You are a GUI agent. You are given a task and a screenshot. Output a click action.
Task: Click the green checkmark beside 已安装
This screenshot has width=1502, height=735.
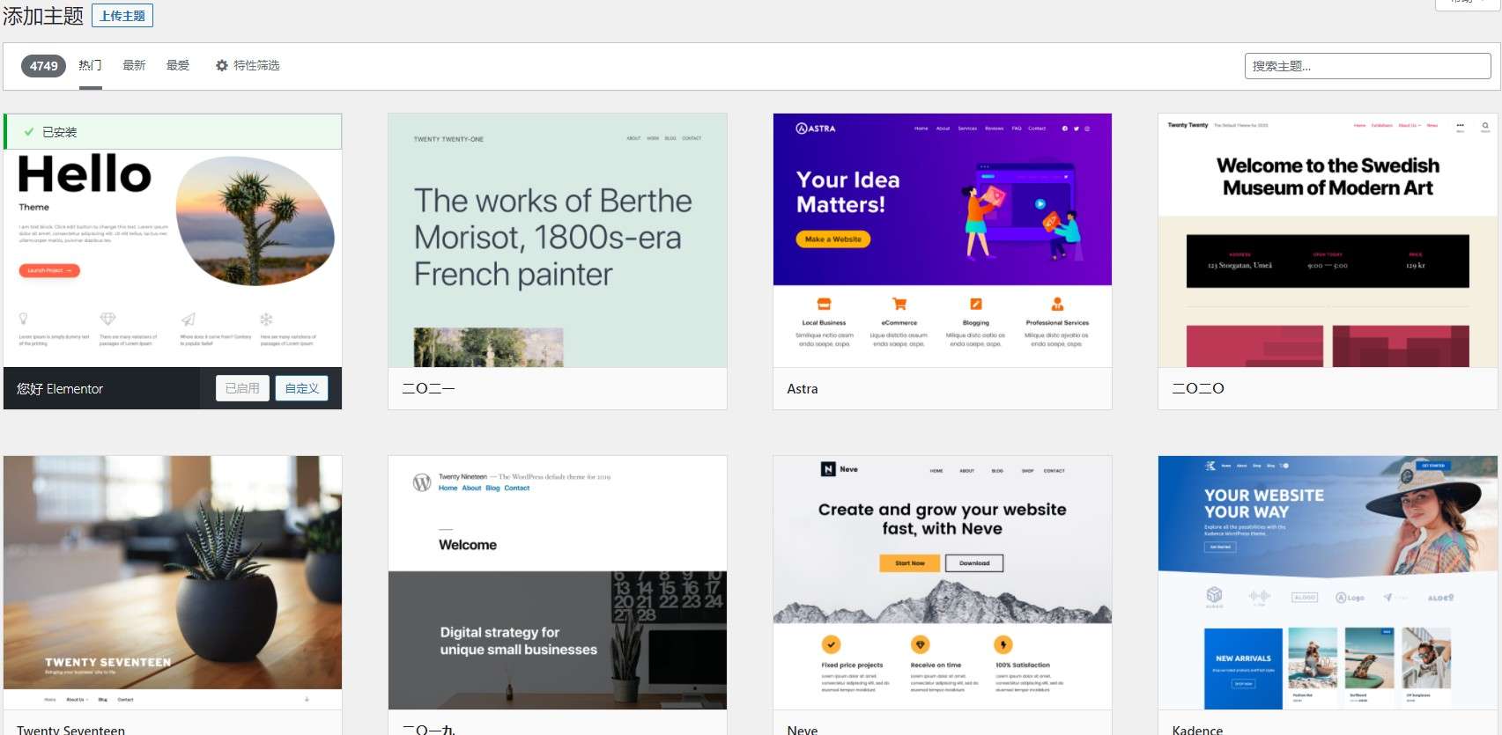click(29, 132)
